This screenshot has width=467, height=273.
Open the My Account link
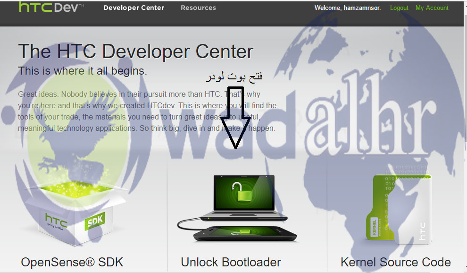432,8
